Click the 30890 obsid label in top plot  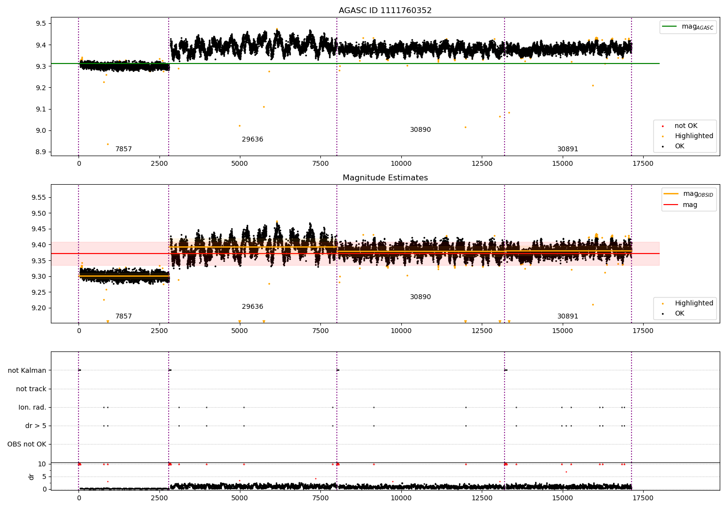coord(420,130)
